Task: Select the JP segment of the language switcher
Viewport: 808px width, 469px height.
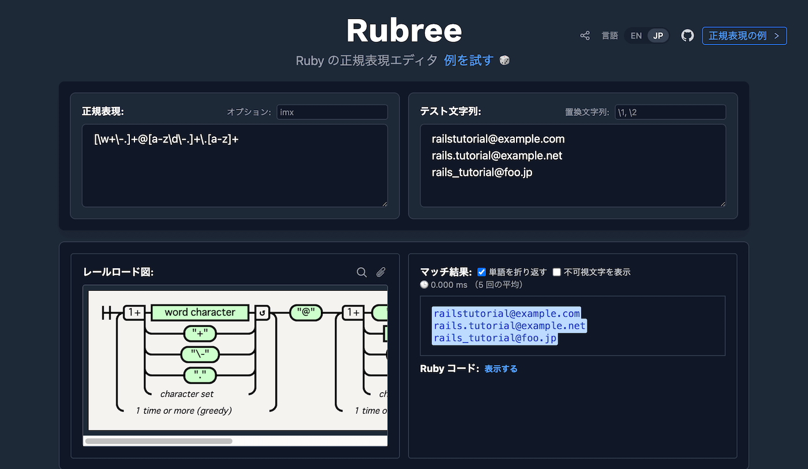Action: (657, 35)
